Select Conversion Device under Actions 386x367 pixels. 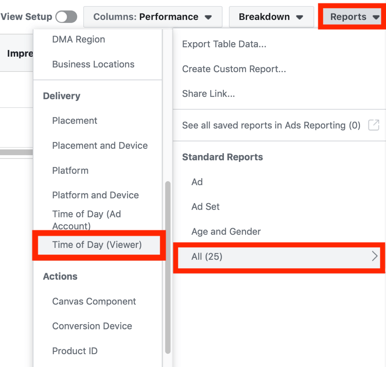(92, 326)
